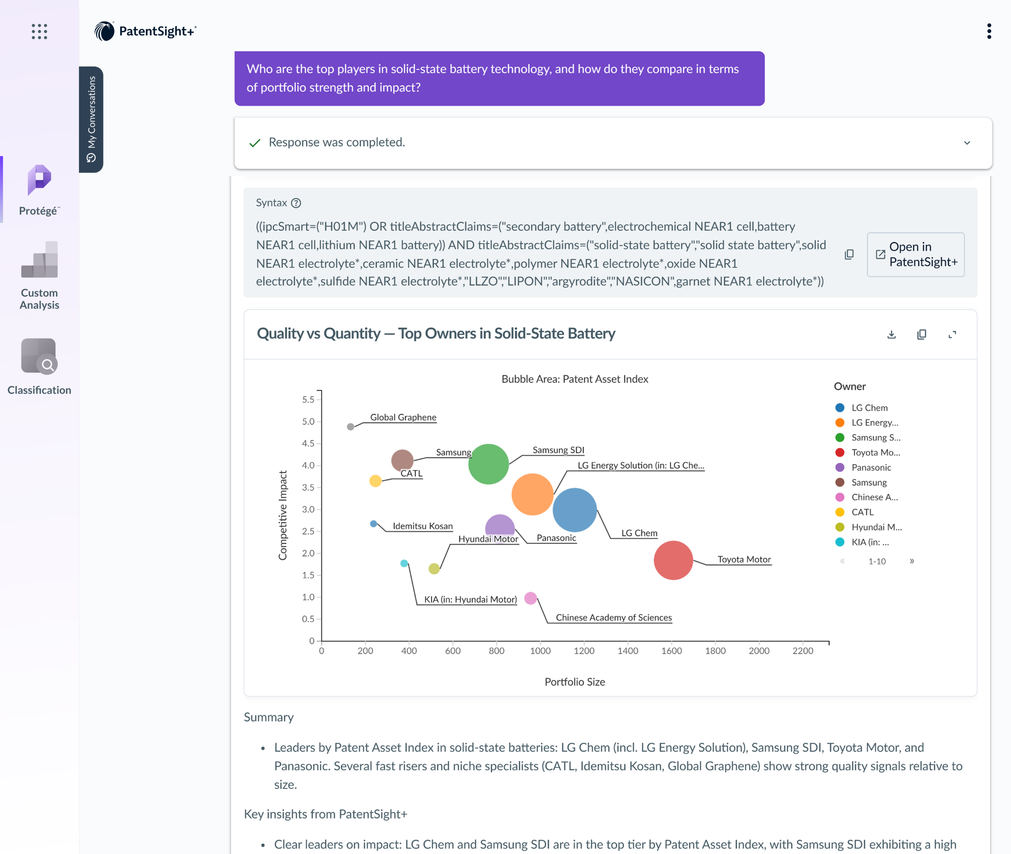Open Custom Analysis

click(39, 275)
